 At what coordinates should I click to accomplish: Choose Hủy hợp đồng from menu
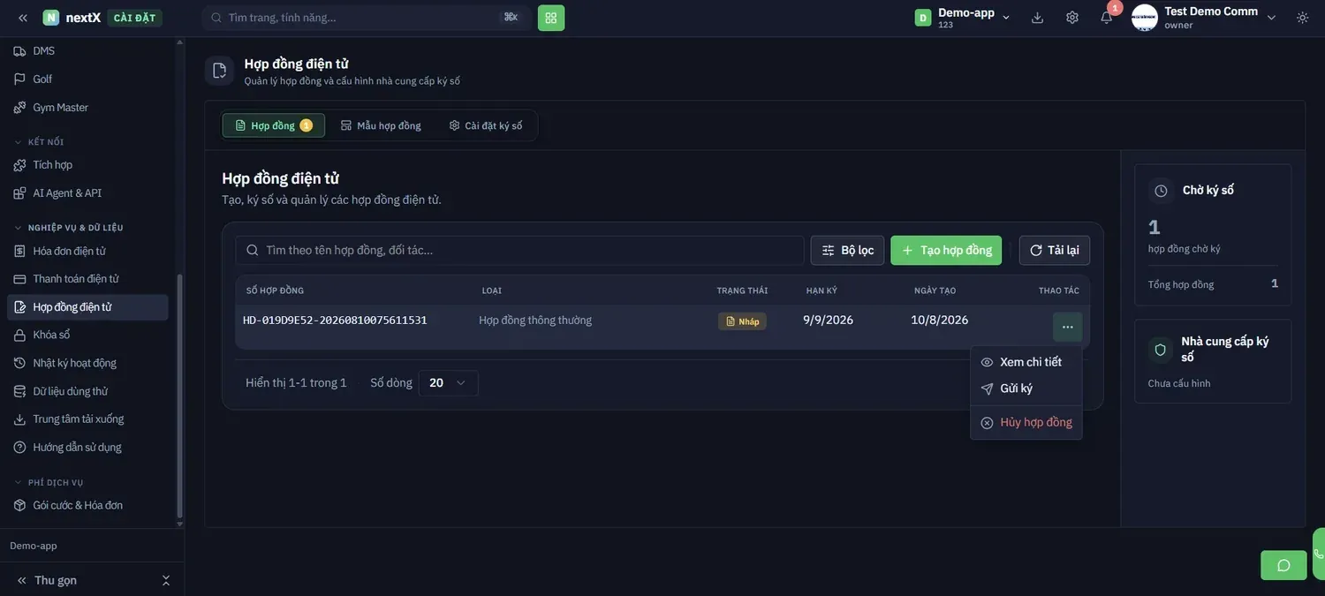pyautogui.click(x=1026, y=423)
